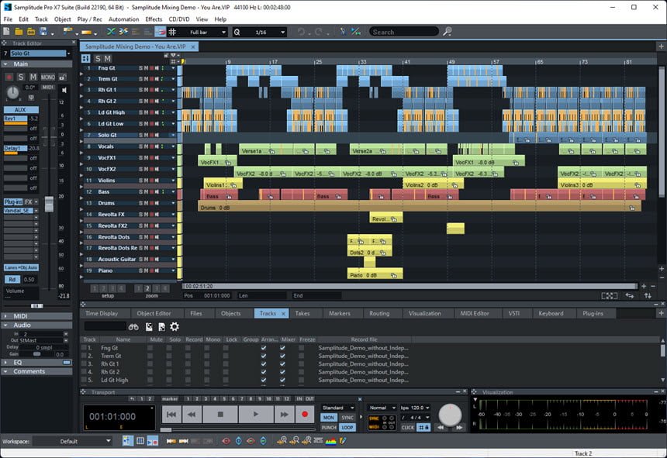Click the transport position slider
Screen dimensions: 667x458
pyautogui.click(x=166, y=429)
